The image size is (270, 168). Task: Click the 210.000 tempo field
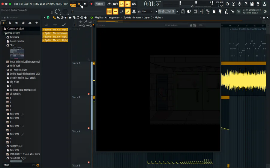(99, 4)
